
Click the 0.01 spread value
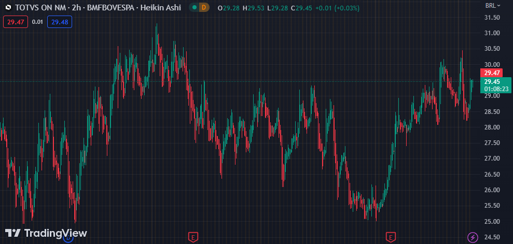(x=38, y=22)
